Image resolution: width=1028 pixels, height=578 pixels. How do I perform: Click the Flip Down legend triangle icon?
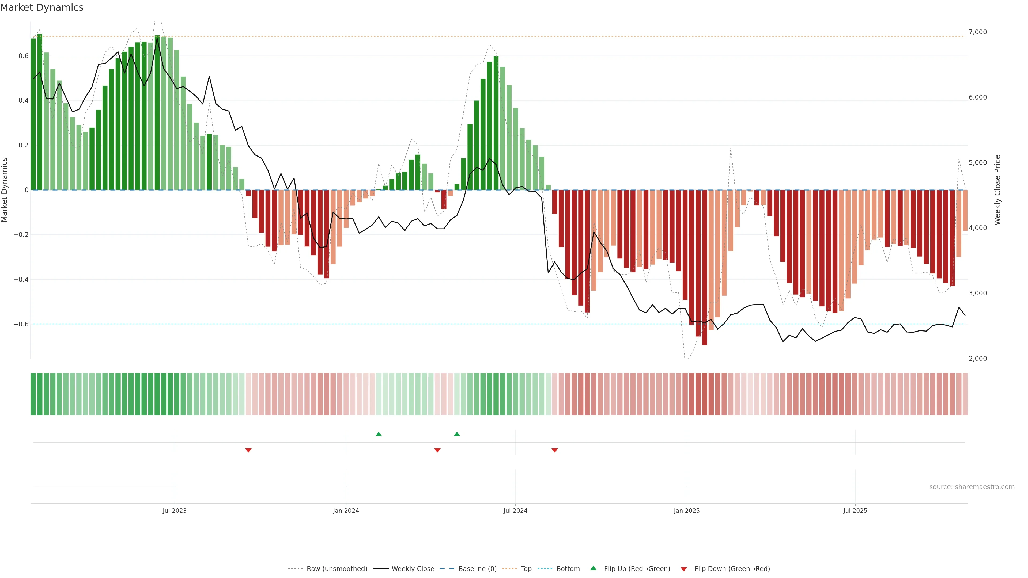click(684, 569)
